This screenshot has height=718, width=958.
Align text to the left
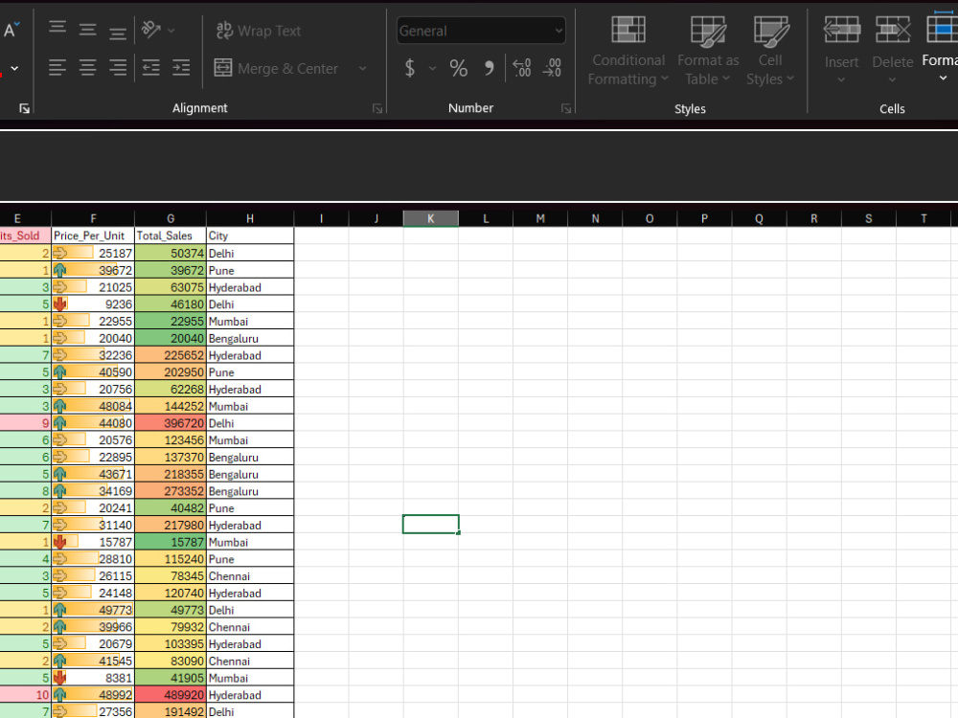tap(57, 67)
